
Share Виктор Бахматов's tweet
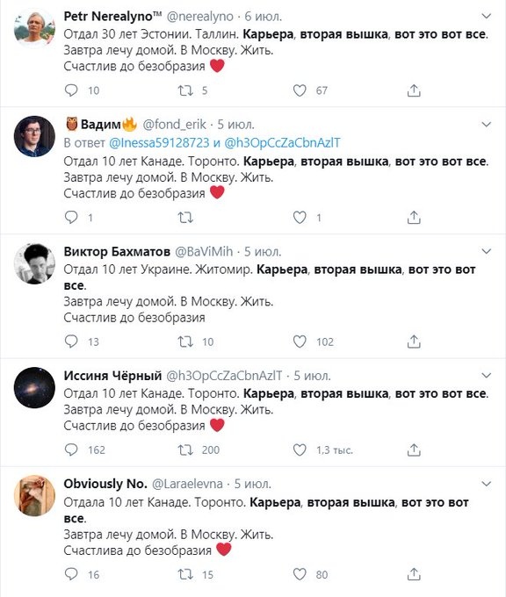click(414, 342)
